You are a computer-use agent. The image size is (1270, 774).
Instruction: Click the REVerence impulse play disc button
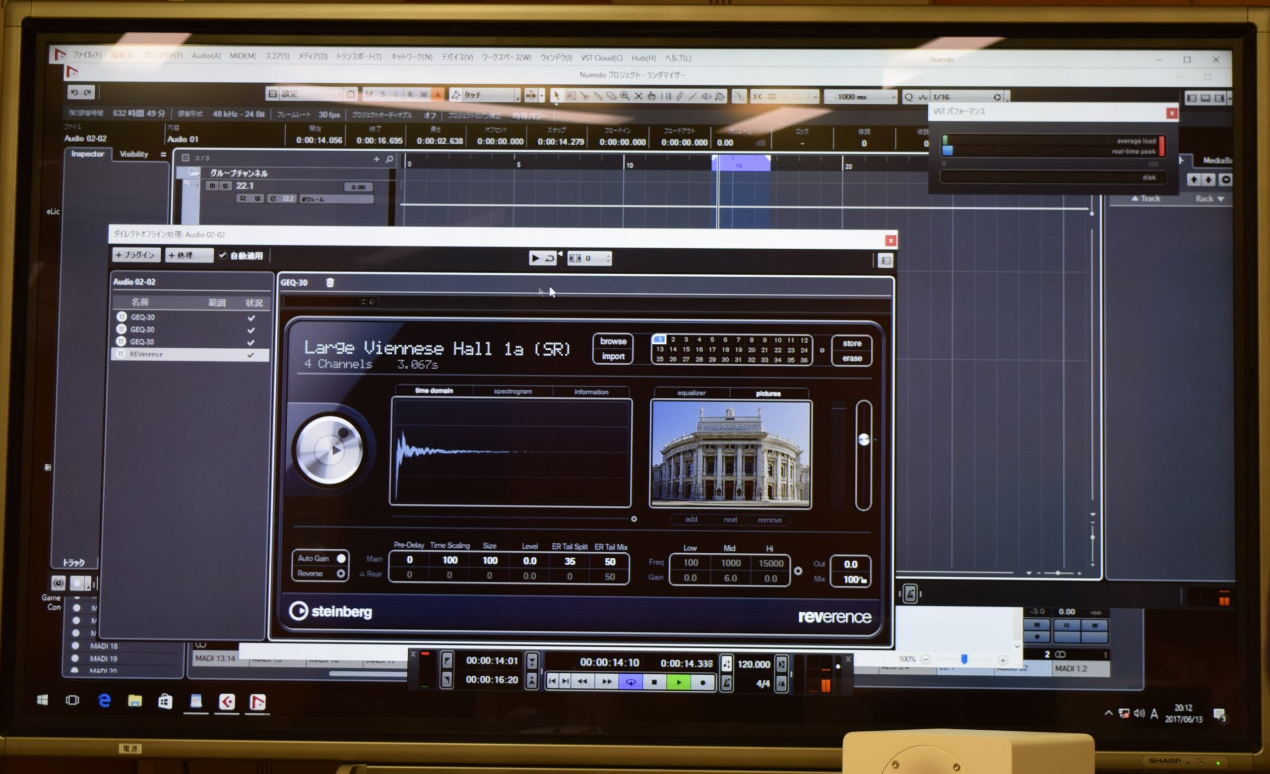(x=330, y=450)
